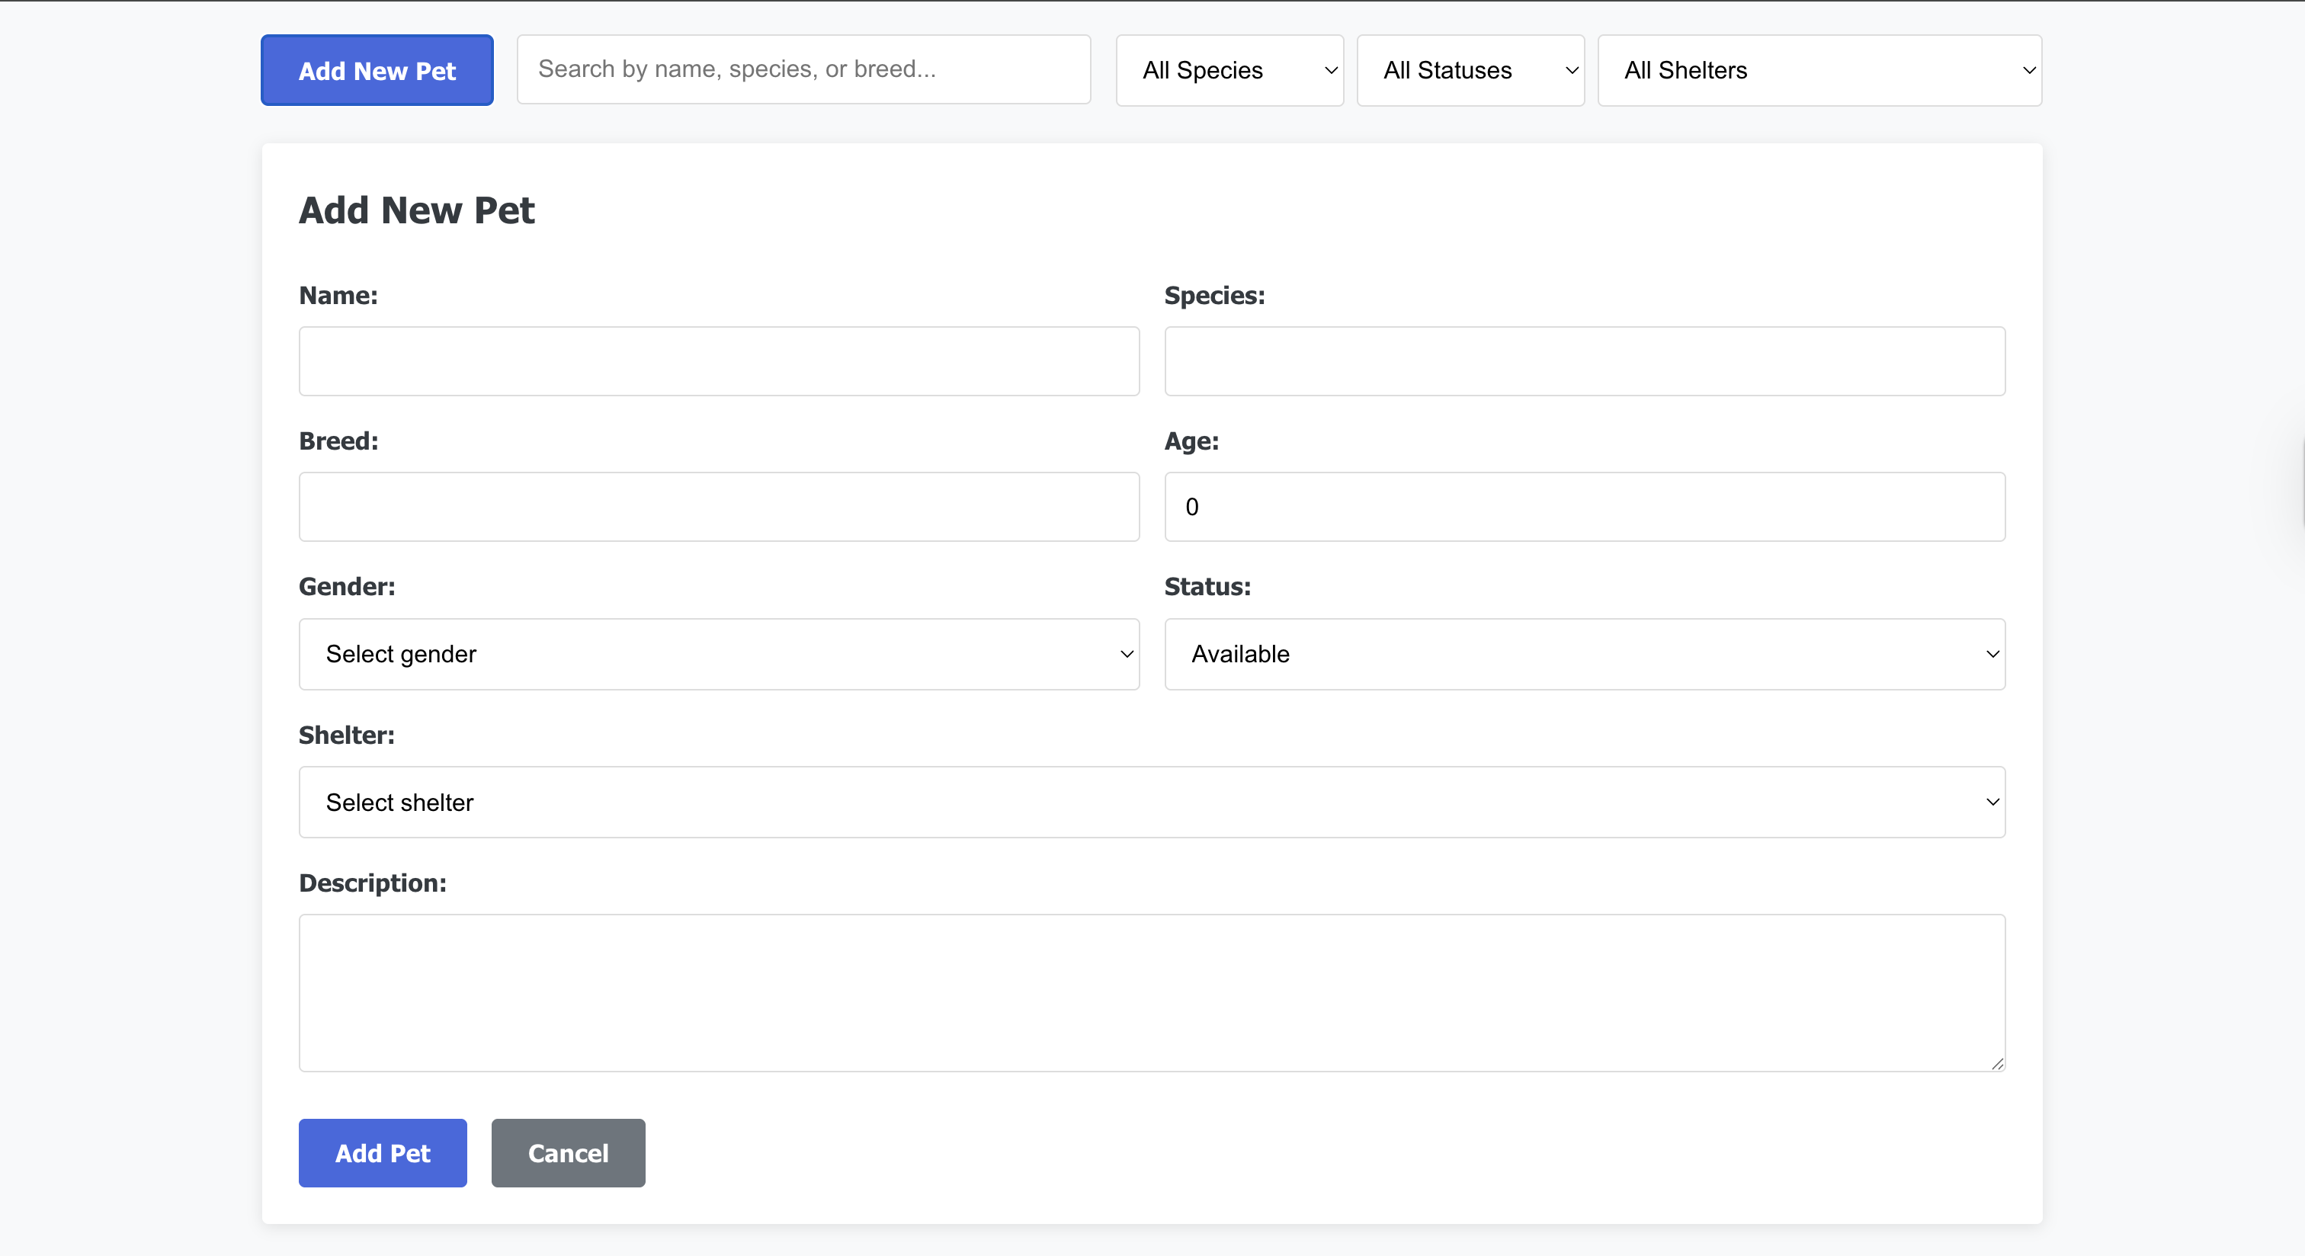The height and width of the screenshot is (1256, 2305).
Task: Click the chevron on the Shelter selector
Action: 1992,803
